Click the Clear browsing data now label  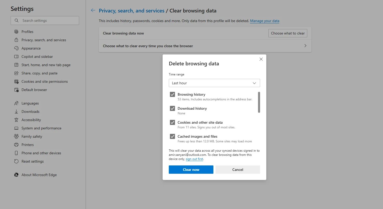[123, 33]
